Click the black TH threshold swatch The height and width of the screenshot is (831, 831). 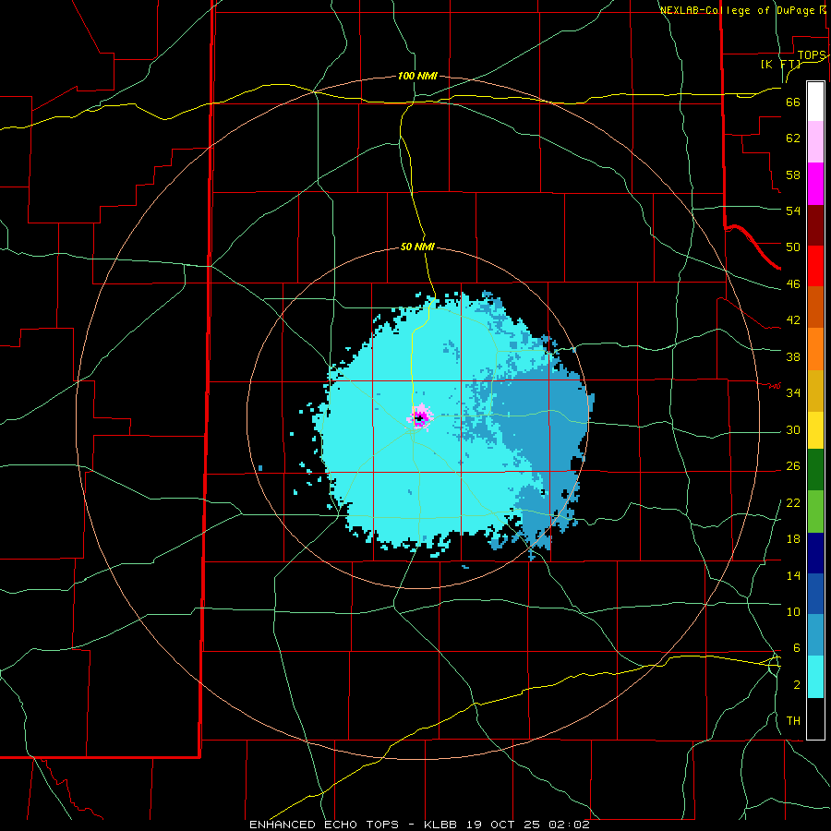(815, 718)
